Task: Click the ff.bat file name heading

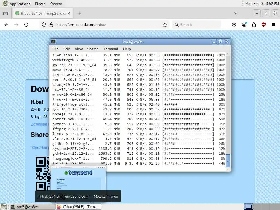Action: coord(37,102)
